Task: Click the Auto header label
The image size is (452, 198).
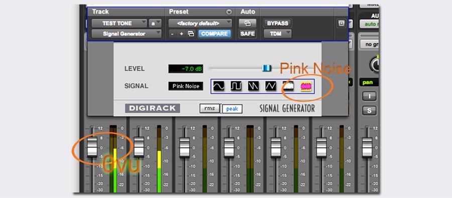Action: tap(248, 12)
